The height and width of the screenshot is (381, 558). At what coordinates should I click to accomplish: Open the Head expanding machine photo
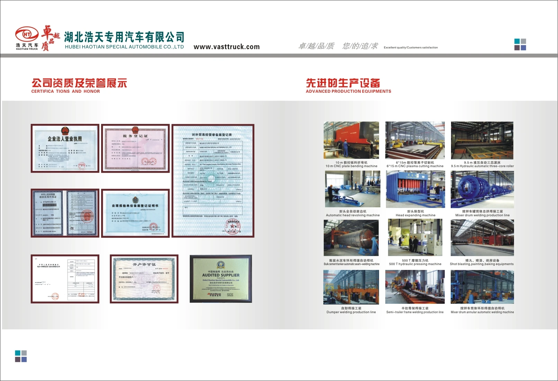[x=415, y=189]
